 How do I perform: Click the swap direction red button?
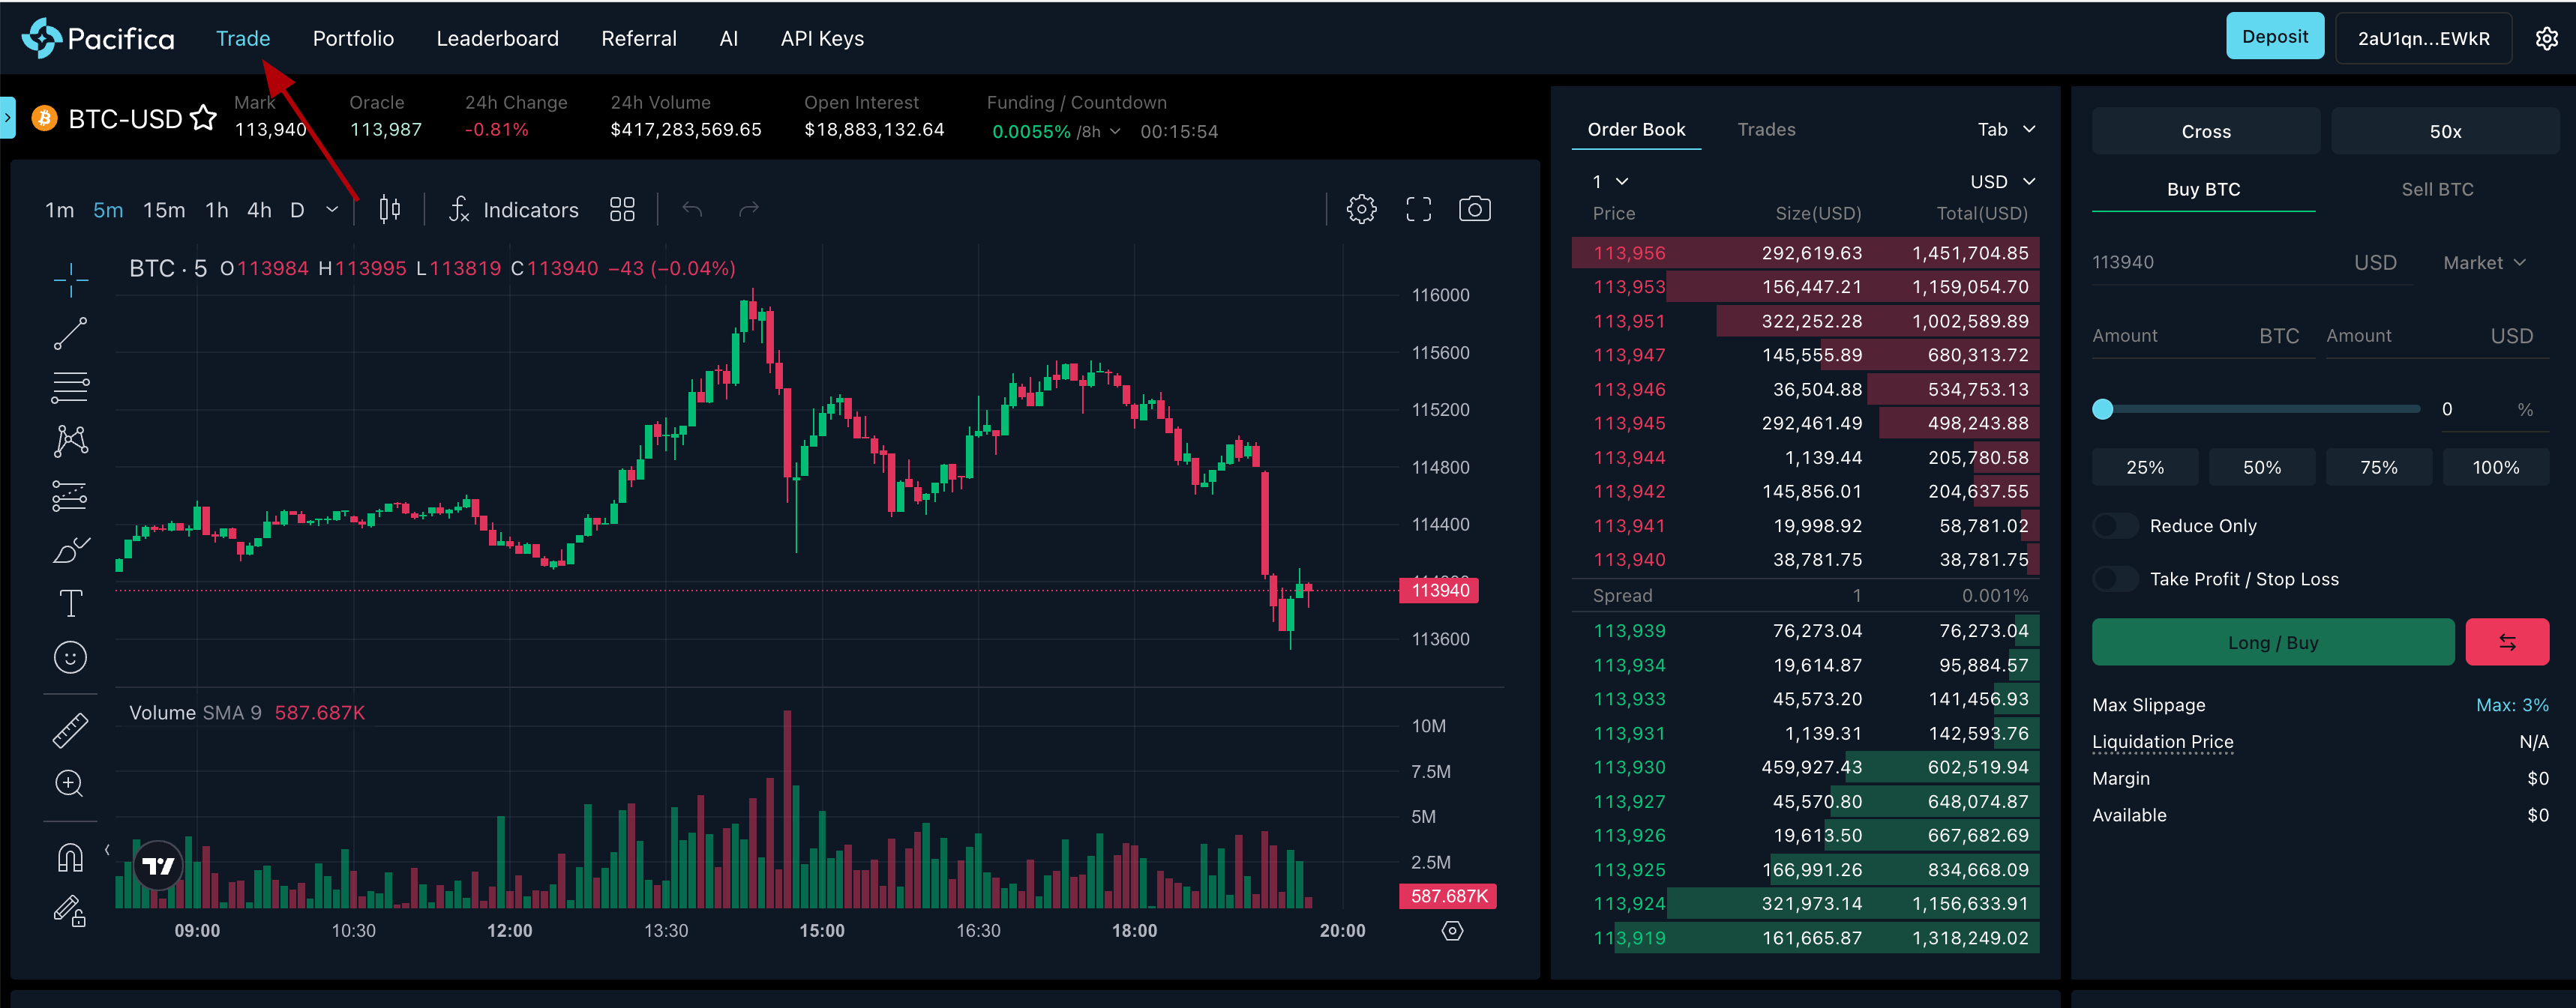point(2506,642)
